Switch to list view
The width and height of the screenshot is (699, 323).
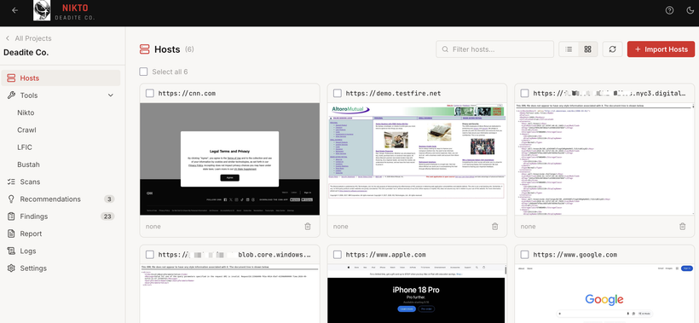[x=569, y=49]
